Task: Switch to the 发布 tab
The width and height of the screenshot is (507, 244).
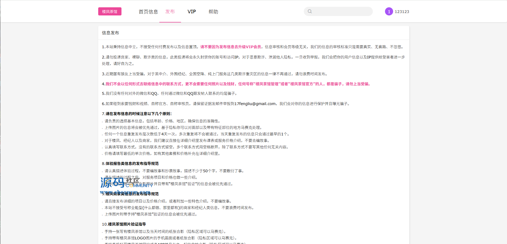Action: (x=170, y=11)
